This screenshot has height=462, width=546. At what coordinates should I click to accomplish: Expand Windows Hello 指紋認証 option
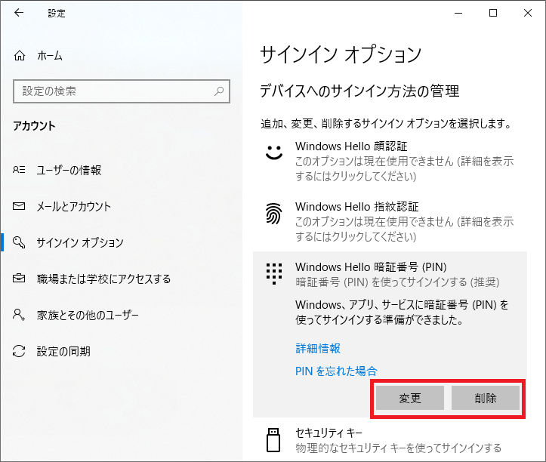coord(390,221)
